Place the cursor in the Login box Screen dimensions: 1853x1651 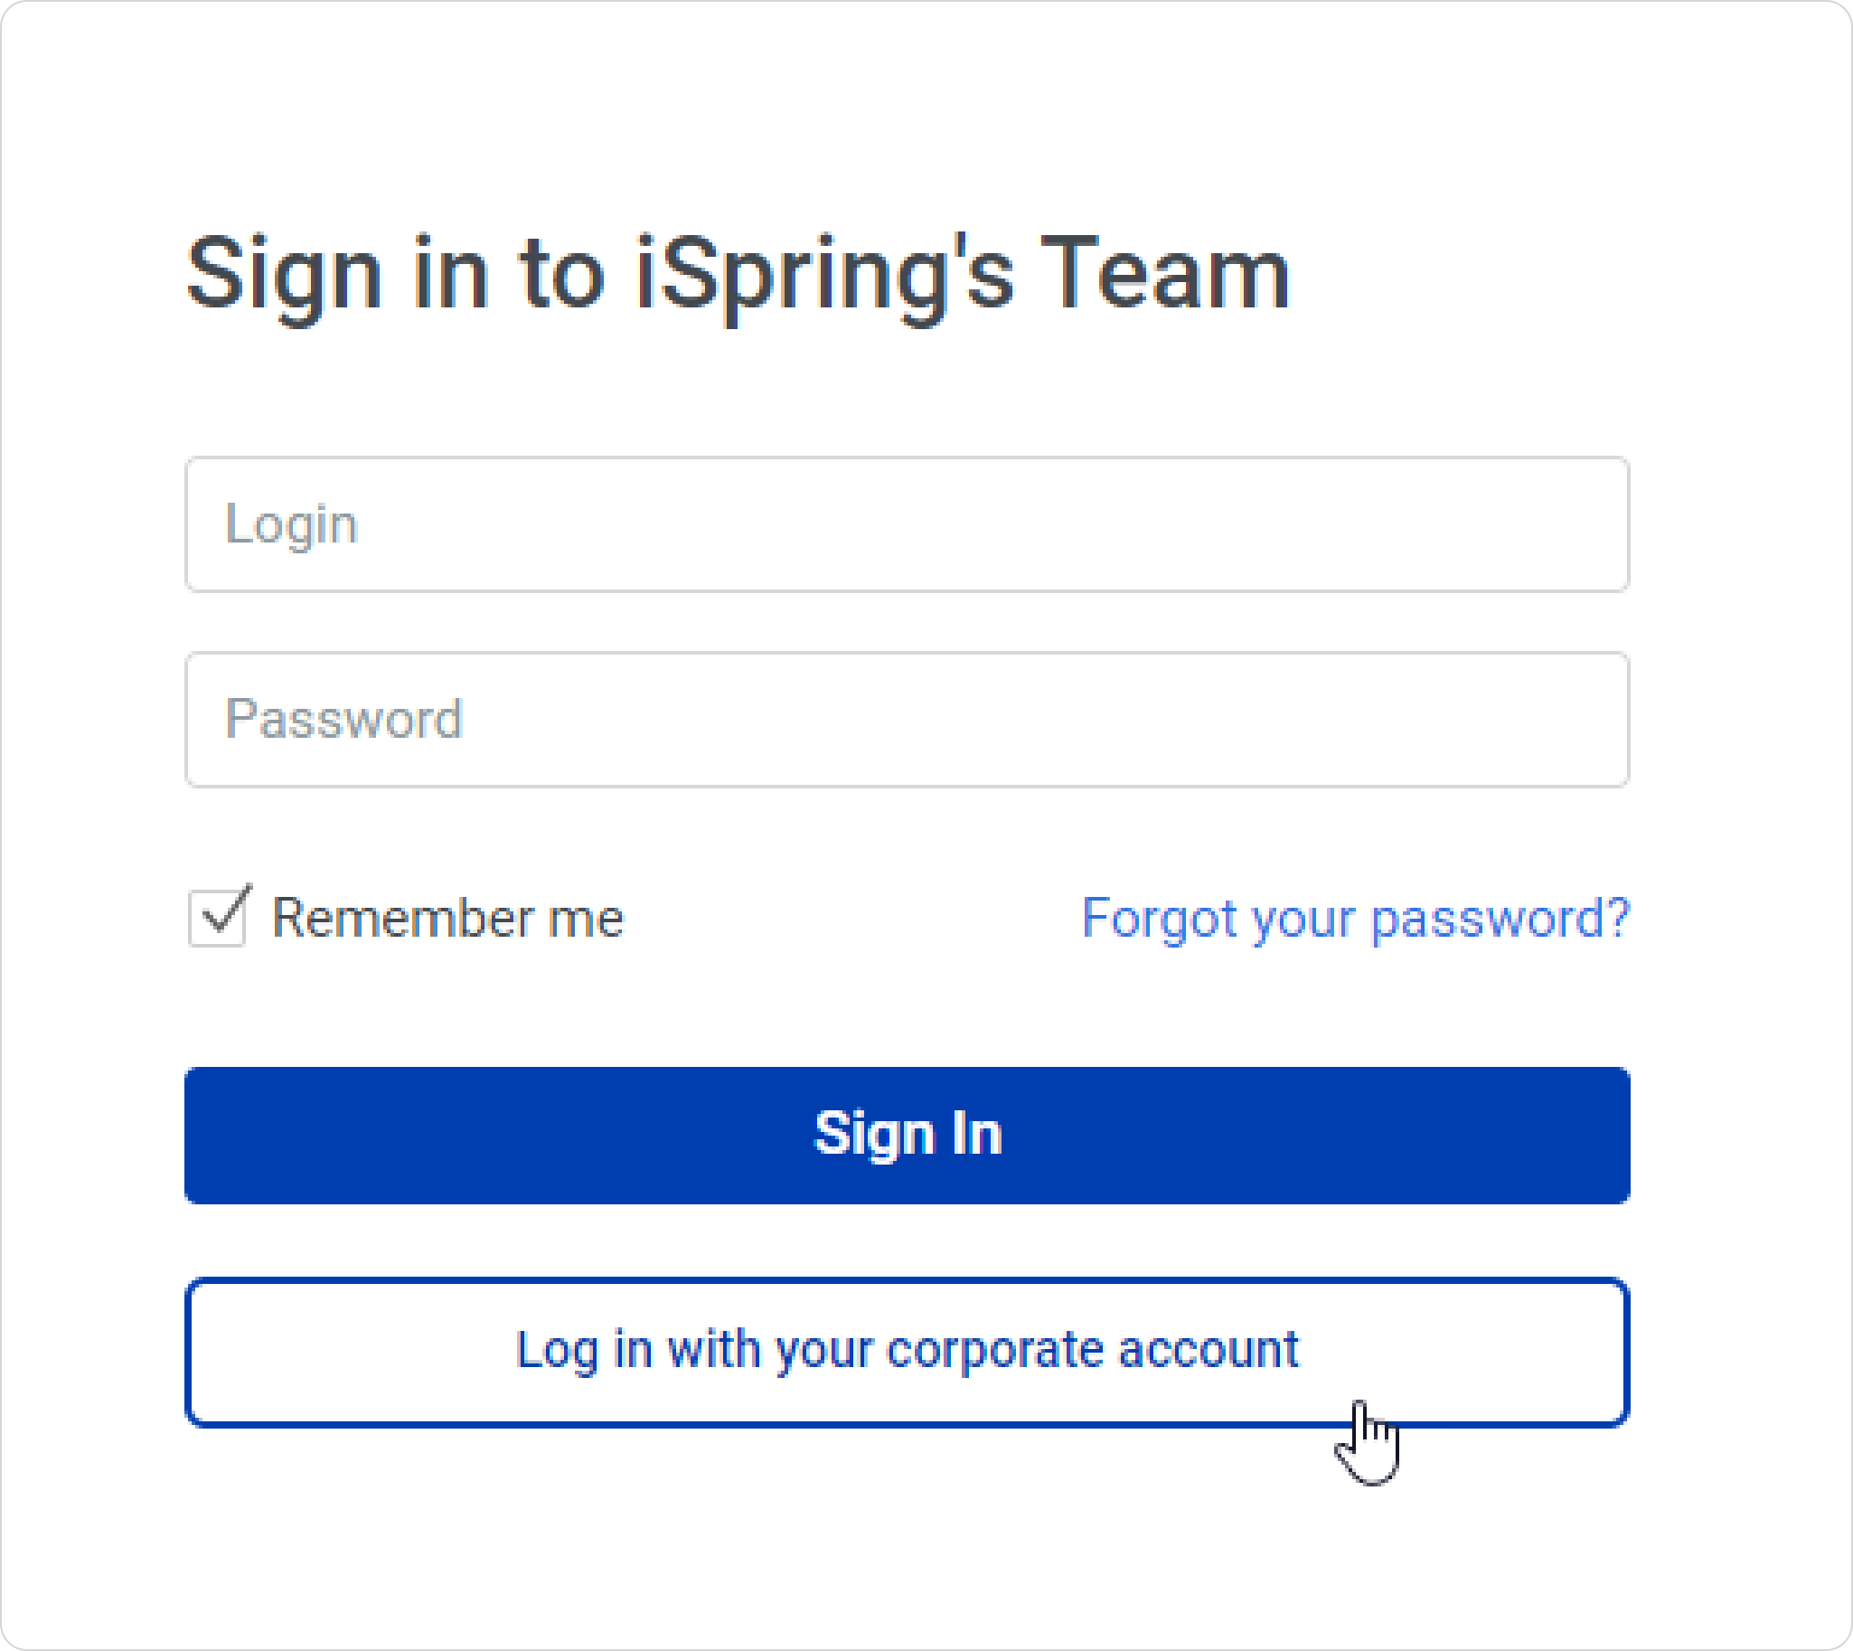click(x=907, y=524)
